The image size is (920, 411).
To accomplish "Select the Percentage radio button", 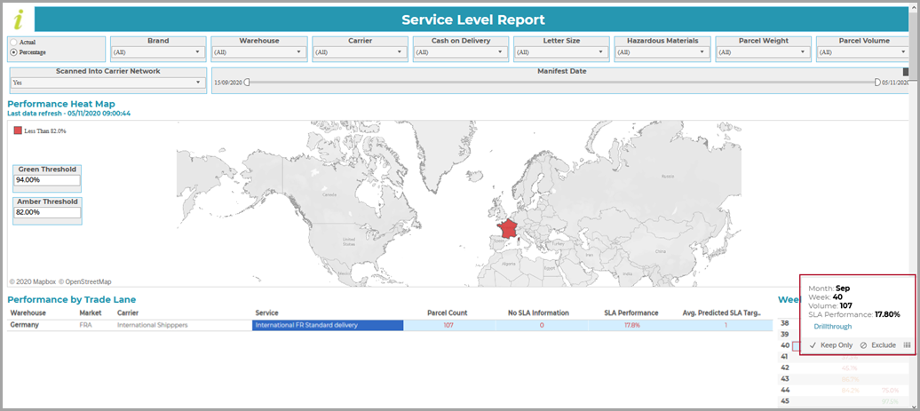I will [13, 52].
